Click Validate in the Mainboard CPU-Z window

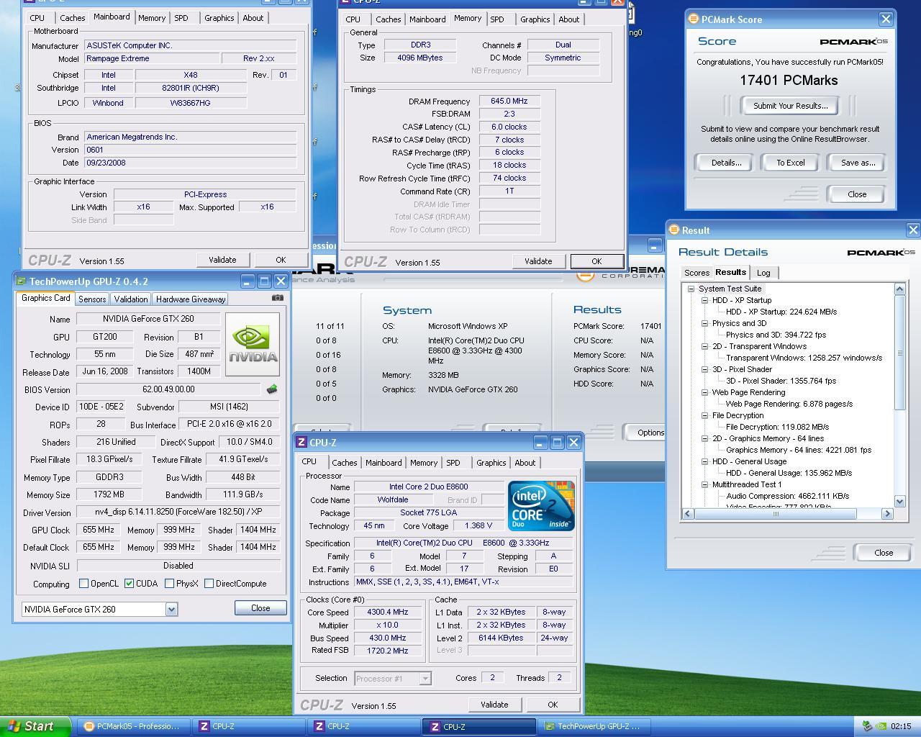222,260
